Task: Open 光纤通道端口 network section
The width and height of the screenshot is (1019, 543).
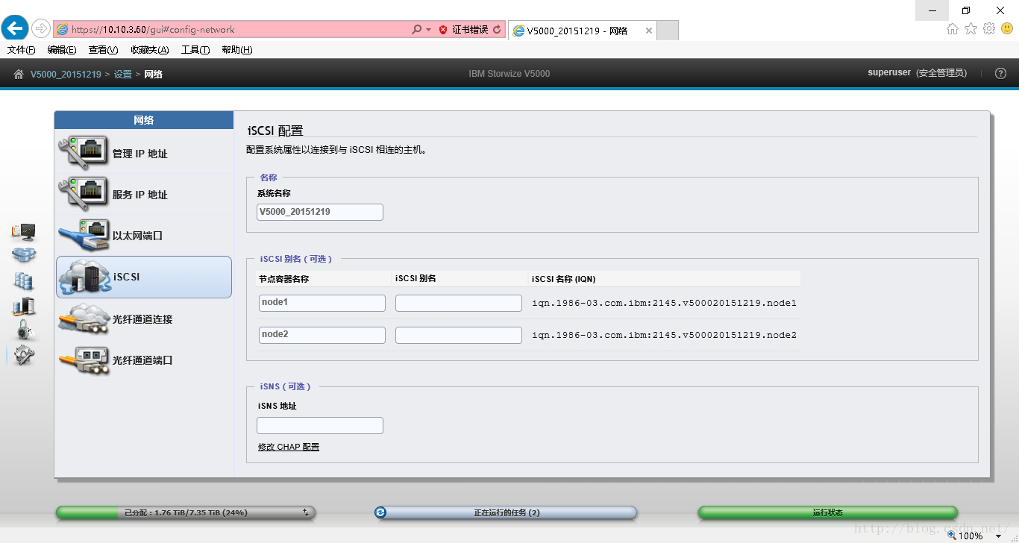Action: tap(144, 360)
